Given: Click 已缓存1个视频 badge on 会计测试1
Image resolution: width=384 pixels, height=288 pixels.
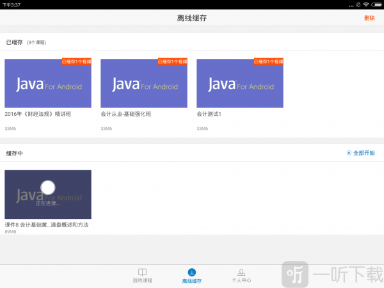Looking at the screenshot, I should (x=268, y=61).
